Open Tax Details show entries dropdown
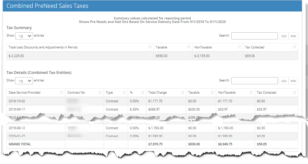Screen dimensions: 308x164 (x=24, y=81)
